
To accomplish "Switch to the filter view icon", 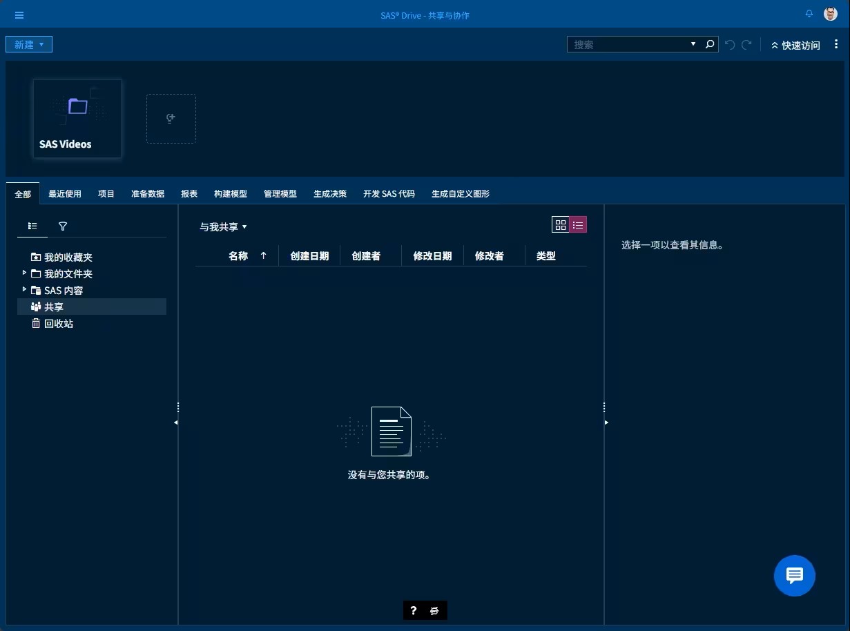I will (63, 226).
